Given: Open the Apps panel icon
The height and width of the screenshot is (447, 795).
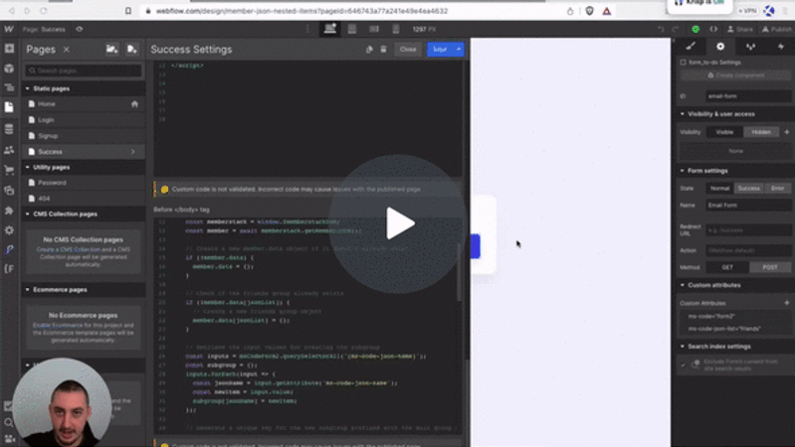Looking at the screenshot, I should (9, 210).
